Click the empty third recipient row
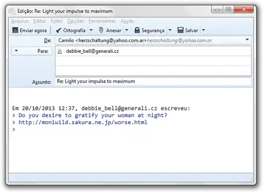The height and width of the screenshot is (193, 264). (153, 71)
